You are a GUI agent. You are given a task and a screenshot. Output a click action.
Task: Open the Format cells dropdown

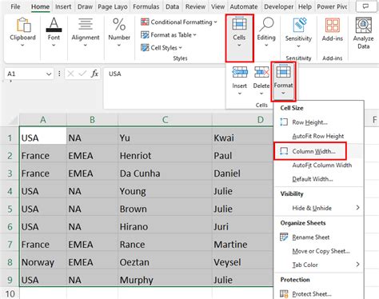click(x=283, y=82)
